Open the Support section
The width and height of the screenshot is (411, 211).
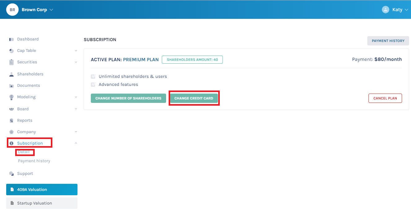tap(25, 173)
